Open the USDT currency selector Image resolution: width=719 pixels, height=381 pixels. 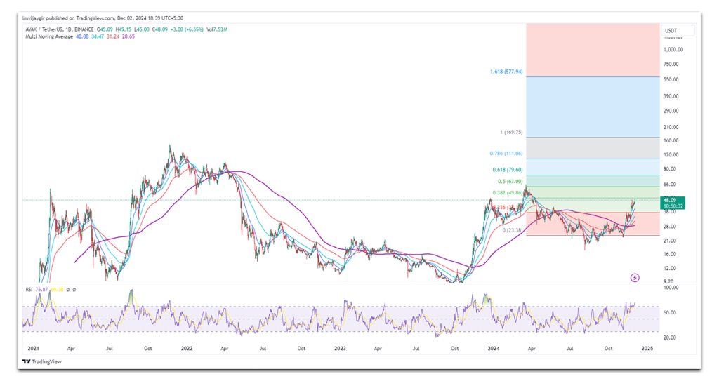tap(678, 31)
